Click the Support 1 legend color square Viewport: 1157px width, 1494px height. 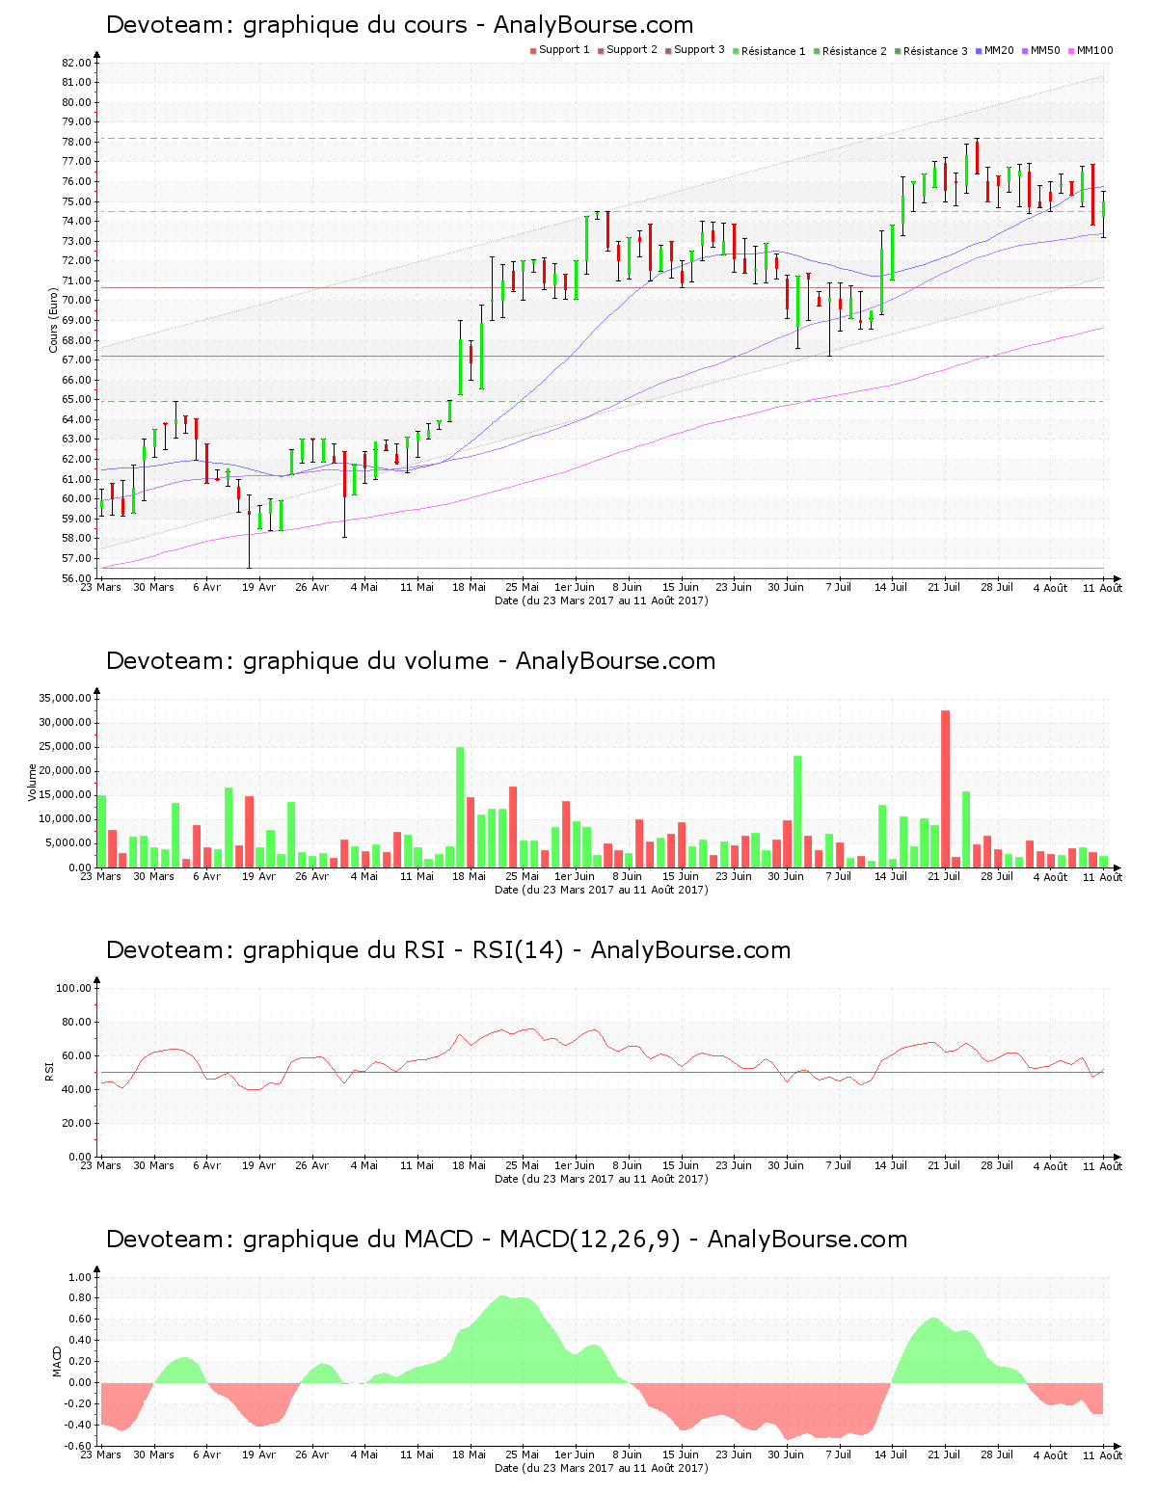click(533, 50)
